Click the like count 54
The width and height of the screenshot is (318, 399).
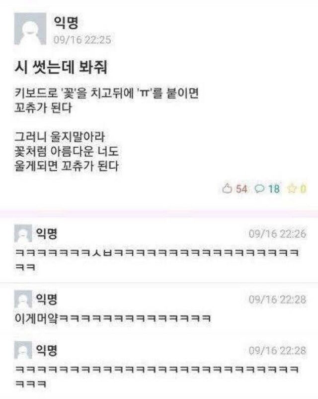242,189
